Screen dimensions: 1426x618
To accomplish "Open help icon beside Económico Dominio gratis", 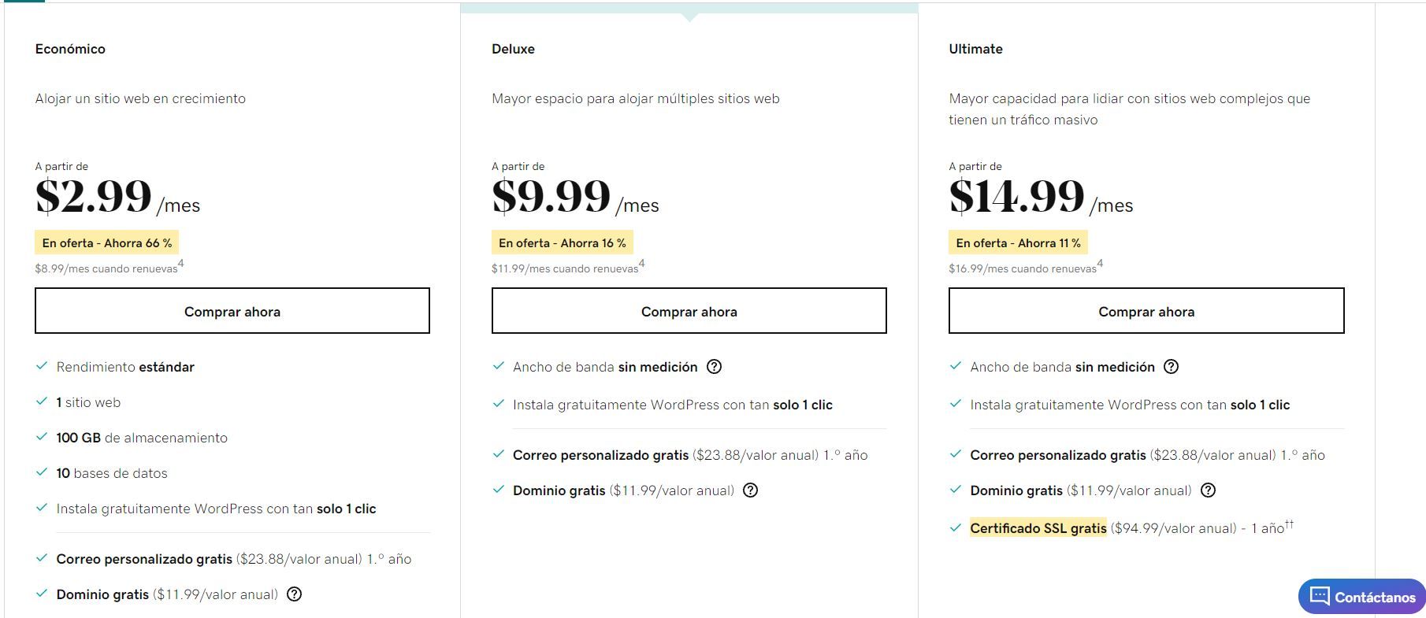I will [x=295, y=594].
